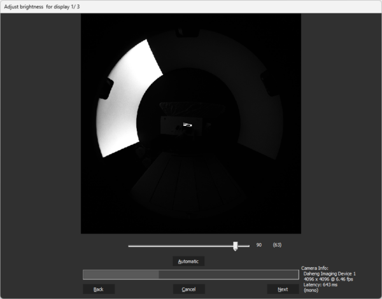Click the Automatic brightness button

(x=188, y=261)
